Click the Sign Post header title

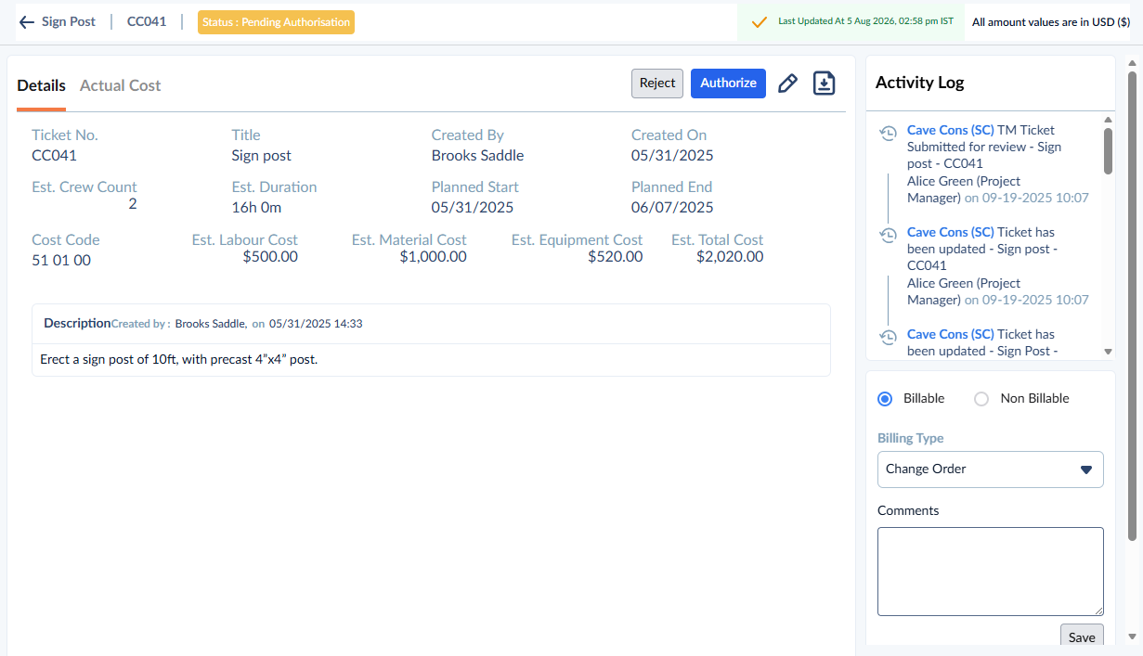69,21
